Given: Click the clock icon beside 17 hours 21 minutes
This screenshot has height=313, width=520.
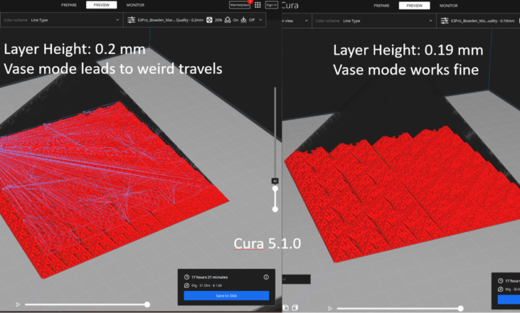Looking at the screenshot, I should (x=187, y=277).
